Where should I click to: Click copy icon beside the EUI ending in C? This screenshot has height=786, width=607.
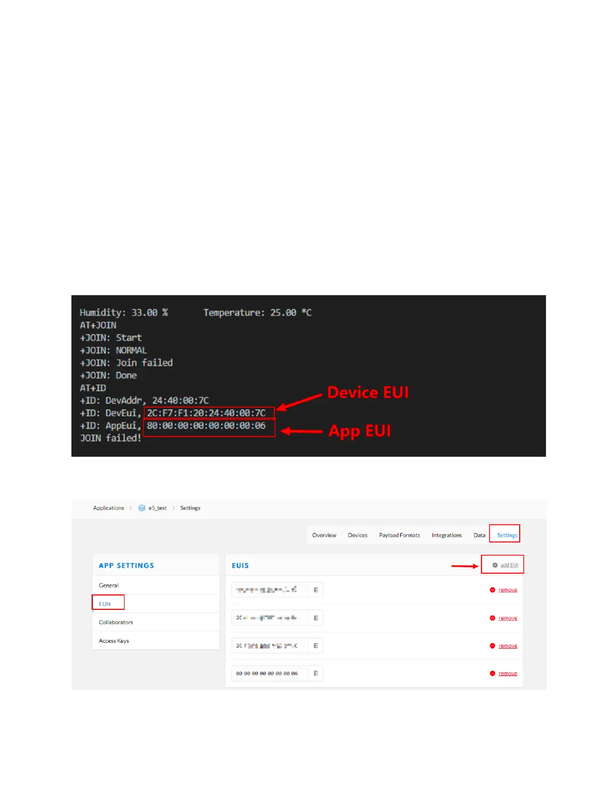(315, 646)
